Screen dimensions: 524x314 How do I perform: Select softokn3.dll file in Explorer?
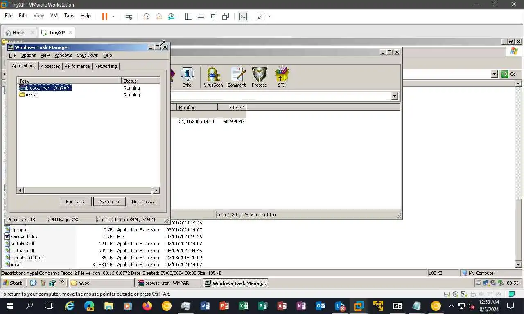tap(19, 244)
